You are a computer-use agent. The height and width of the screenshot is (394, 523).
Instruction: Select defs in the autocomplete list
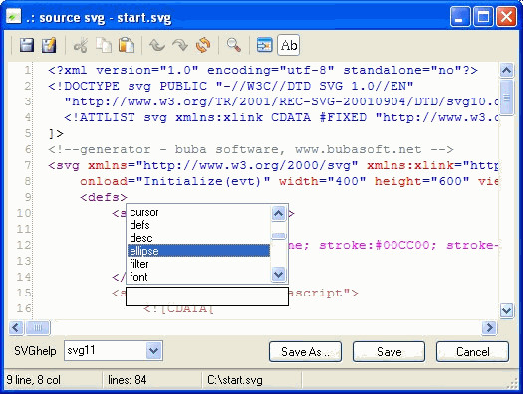click(198, 225)
